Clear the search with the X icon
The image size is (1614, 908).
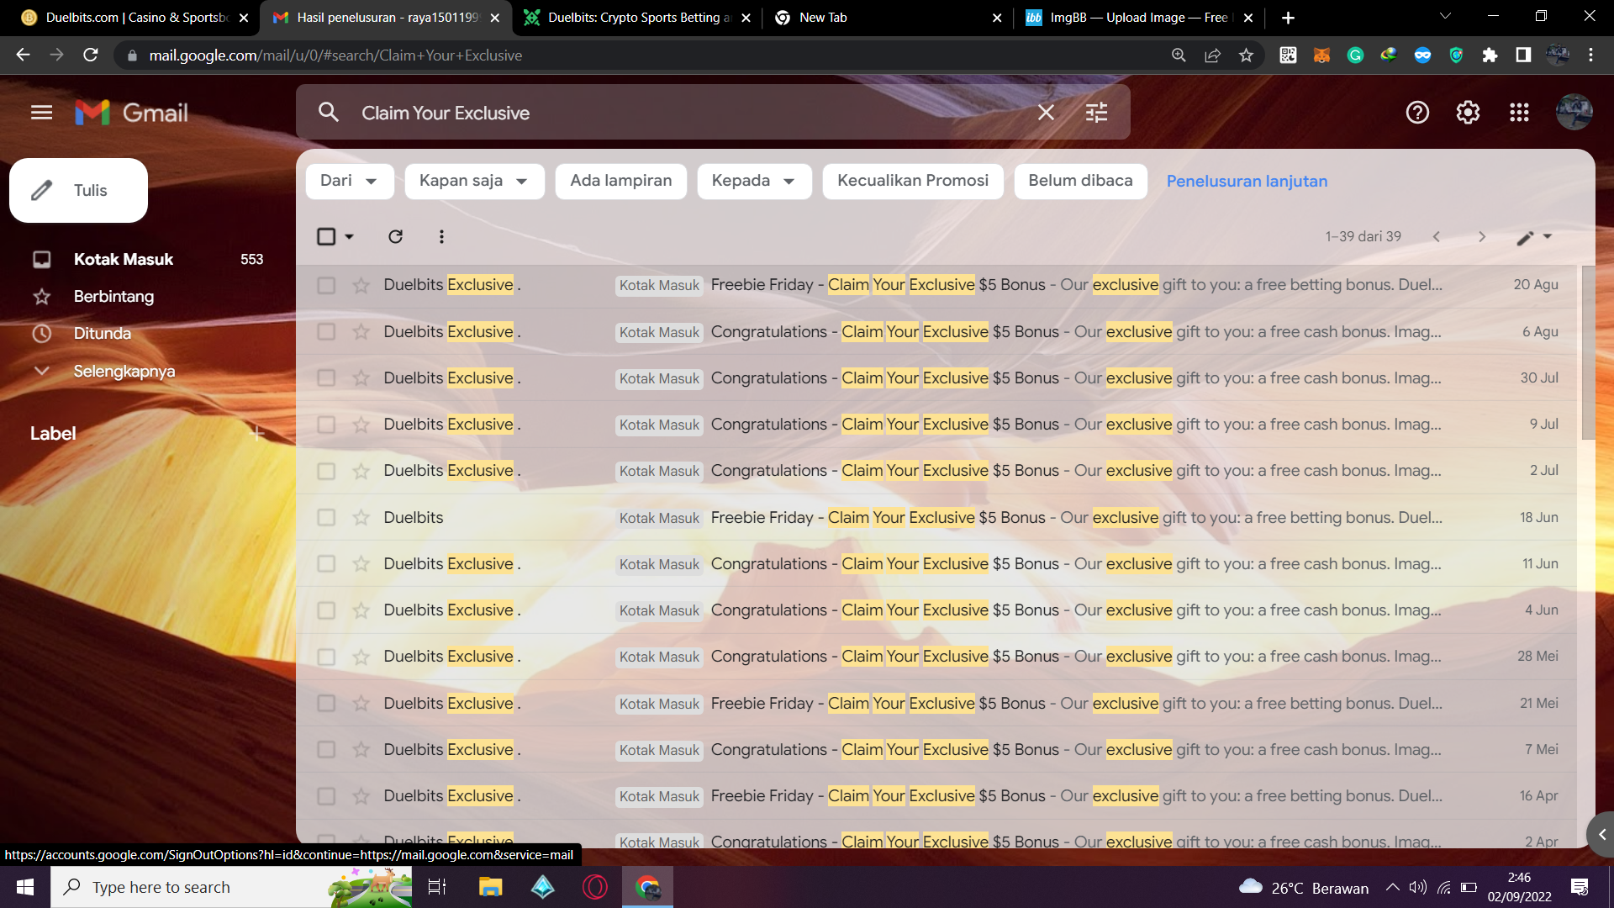(1046, 113)
